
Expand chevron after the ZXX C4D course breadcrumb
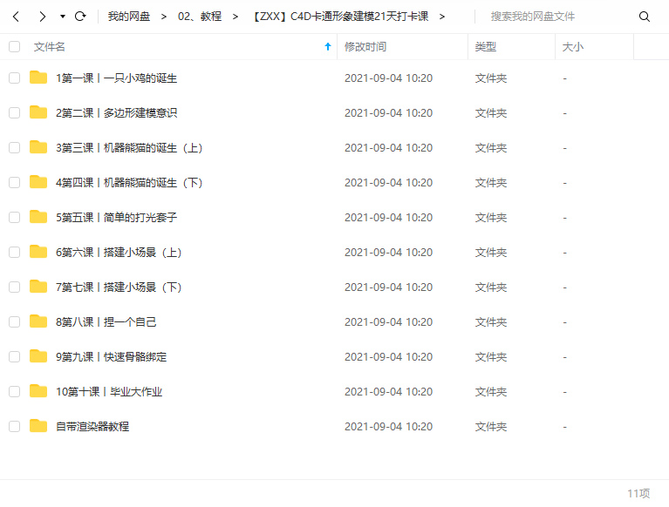[442, 17]
